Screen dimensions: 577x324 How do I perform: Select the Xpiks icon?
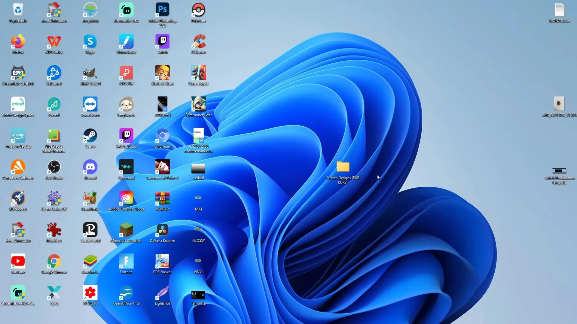(54, 292)
